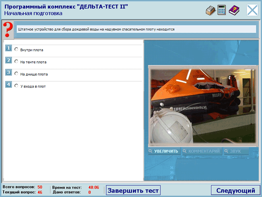Viewport: 262px width, 197px height.
Task: Click the life raft photo thumbnail
Action: click(203, 106)
